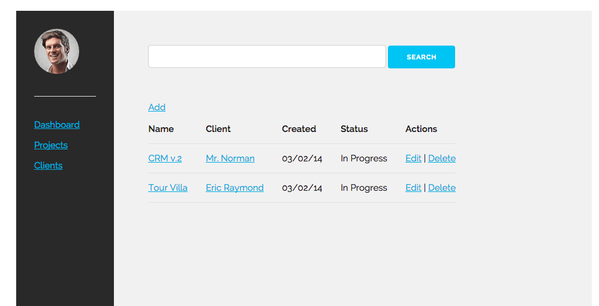Focus the search text field
599x306 pixels.
pyautogui.click(x=267, y=56)
